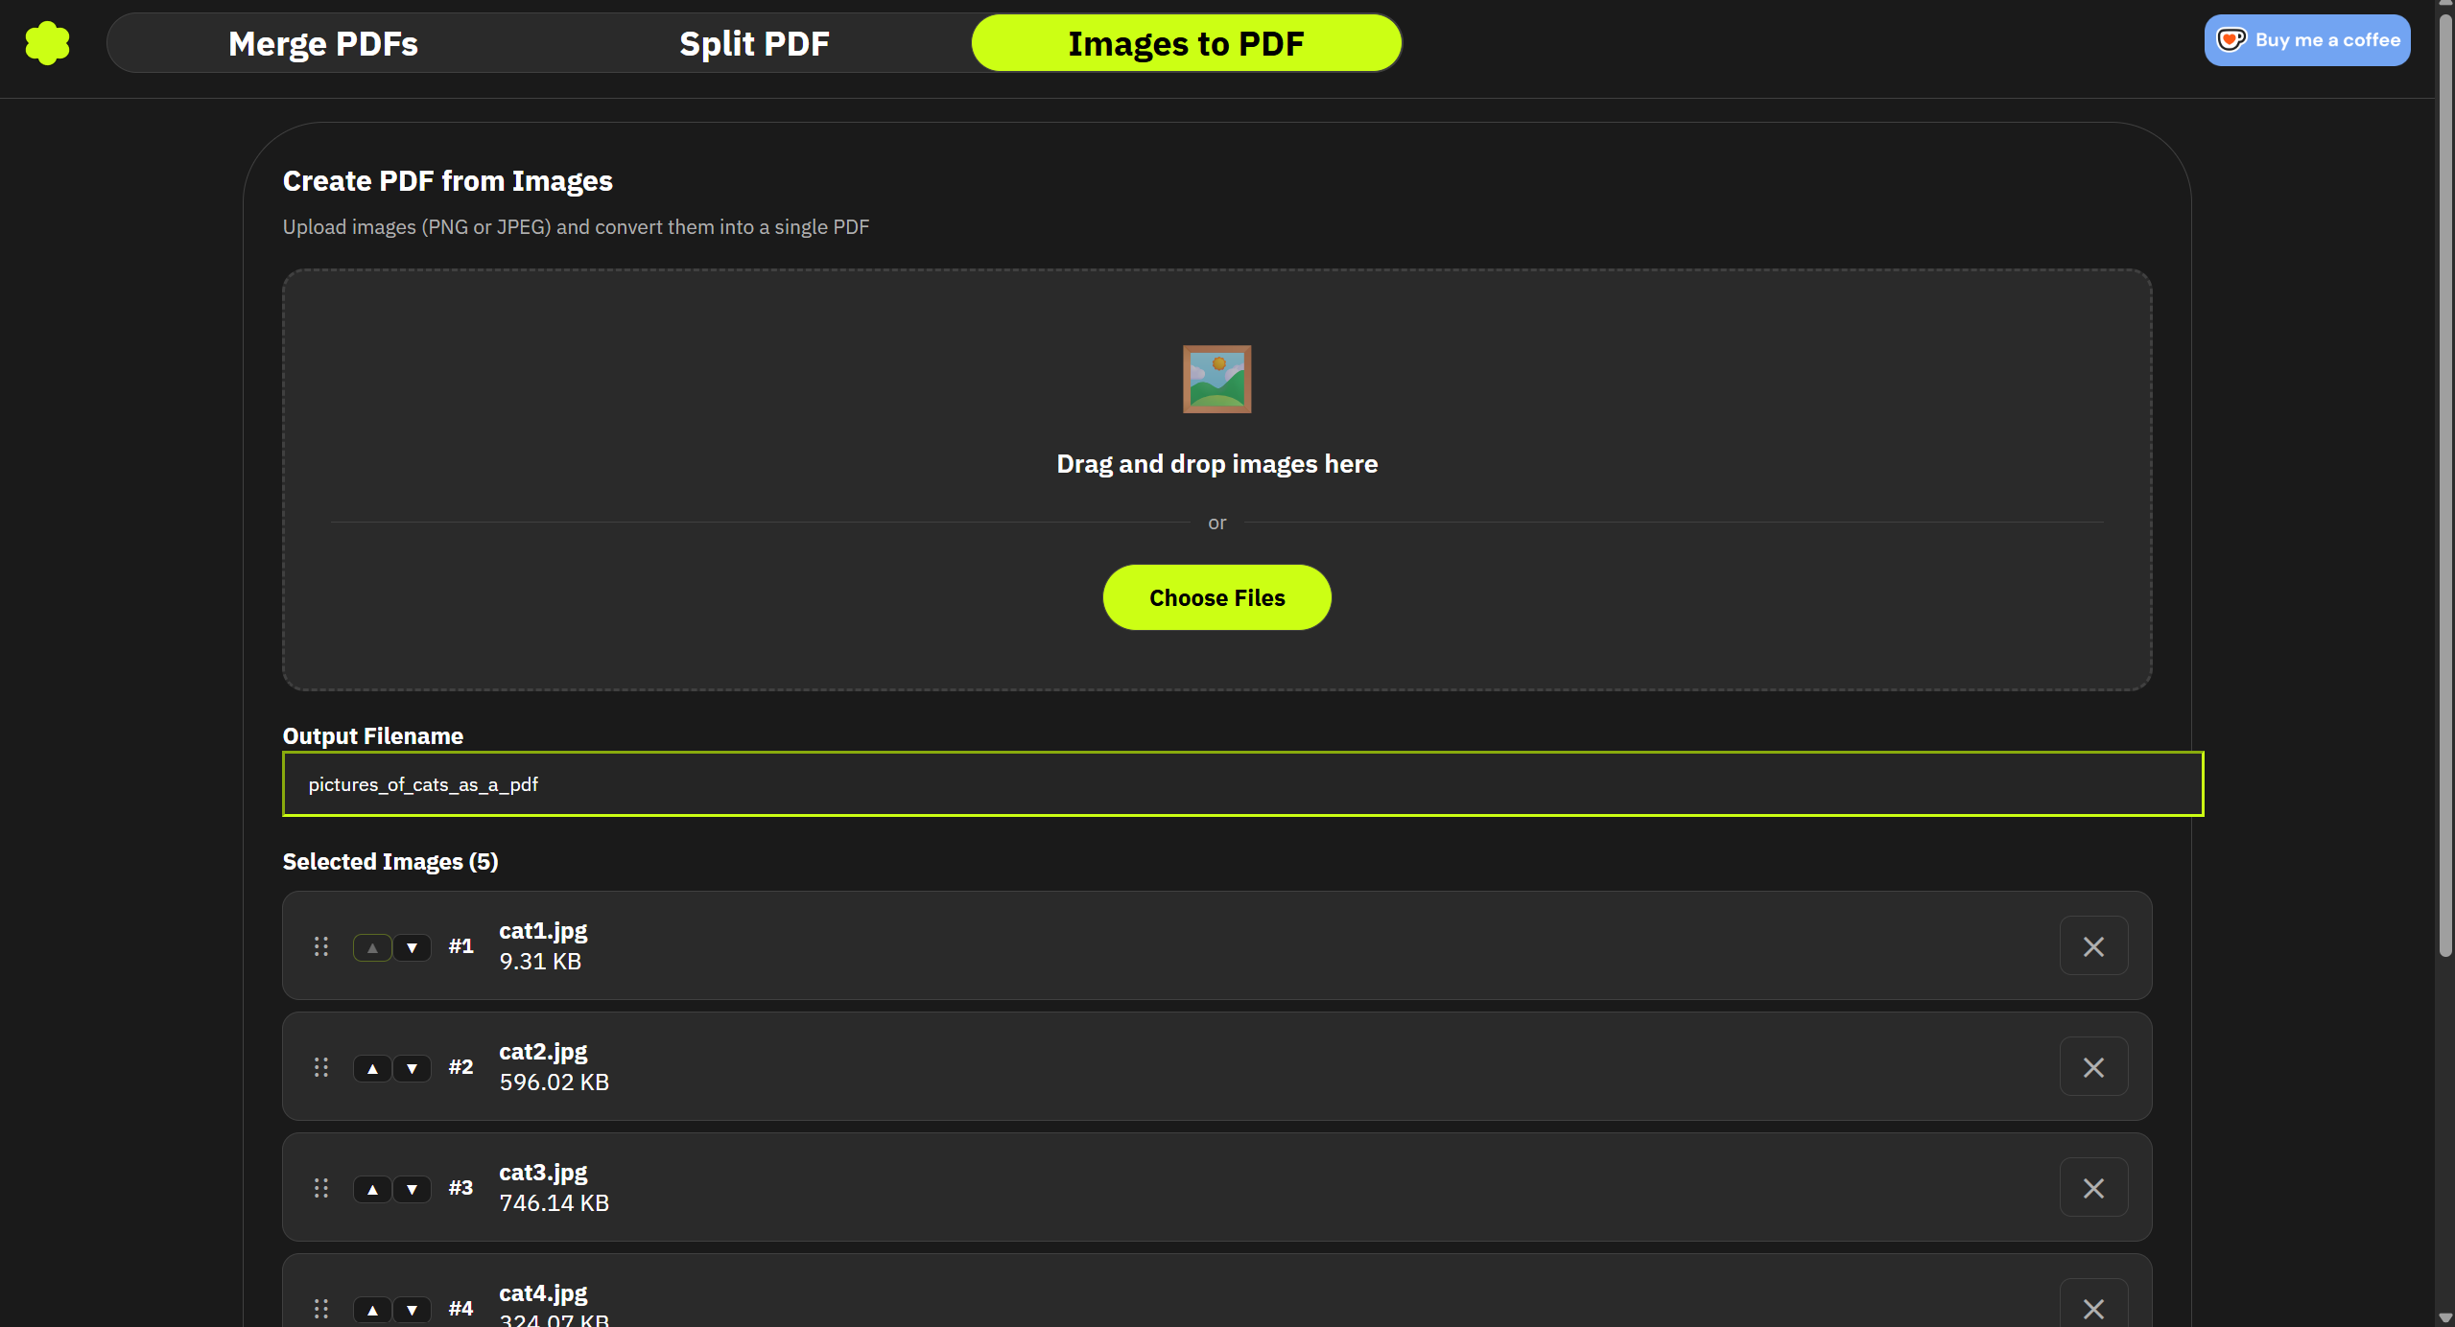The width and height of the screenshot is (2455, 1327).
Task: Click the Choose Files button
Action: coord(1216,596)
